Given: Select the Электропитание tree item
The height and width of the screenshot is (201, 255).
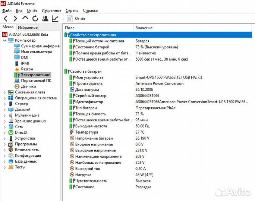Looking at the screenshot, I should click(36, 75).
